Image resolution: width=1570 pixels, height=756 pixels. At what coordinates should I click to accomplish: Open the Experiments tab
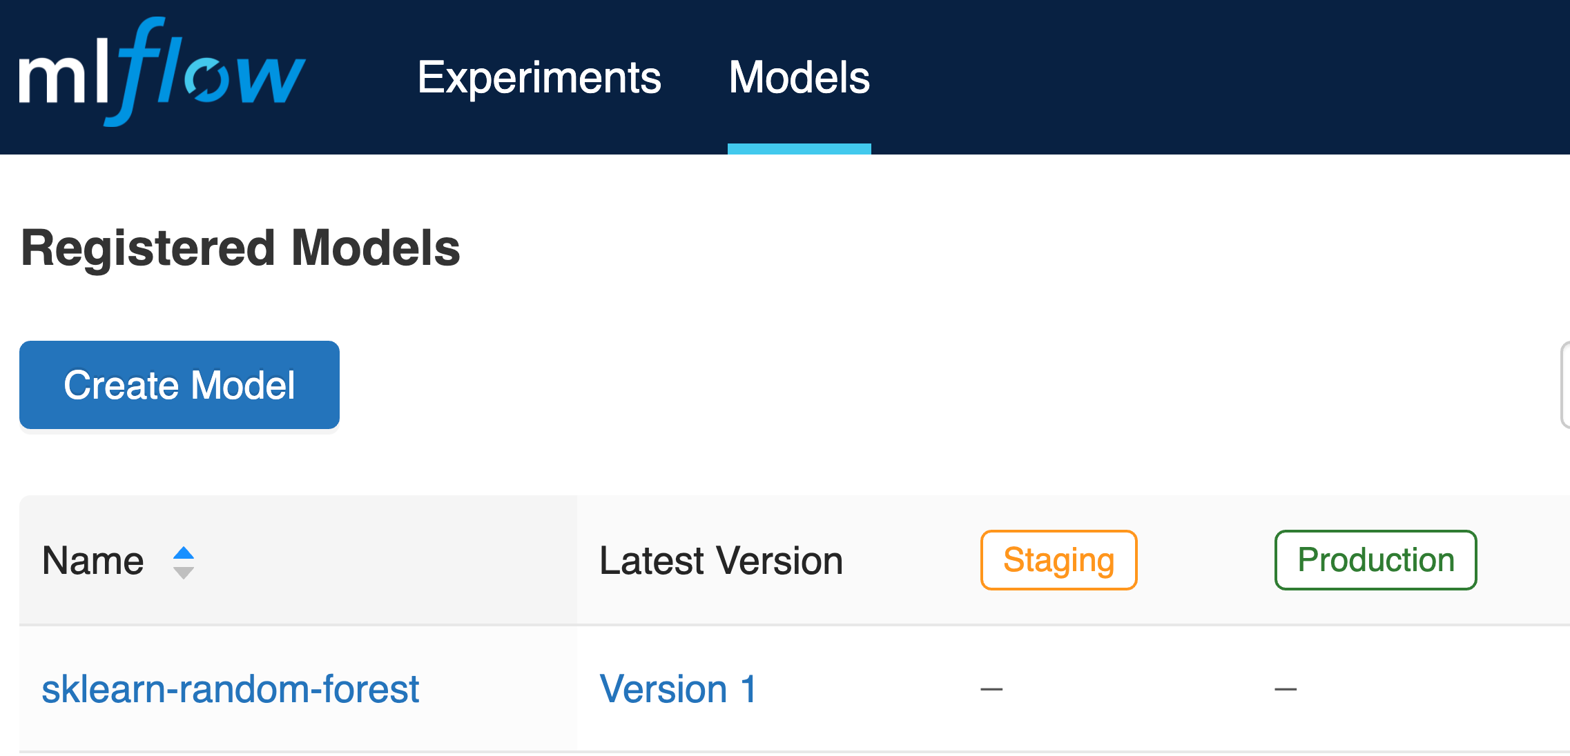click(x=539, y=77)
